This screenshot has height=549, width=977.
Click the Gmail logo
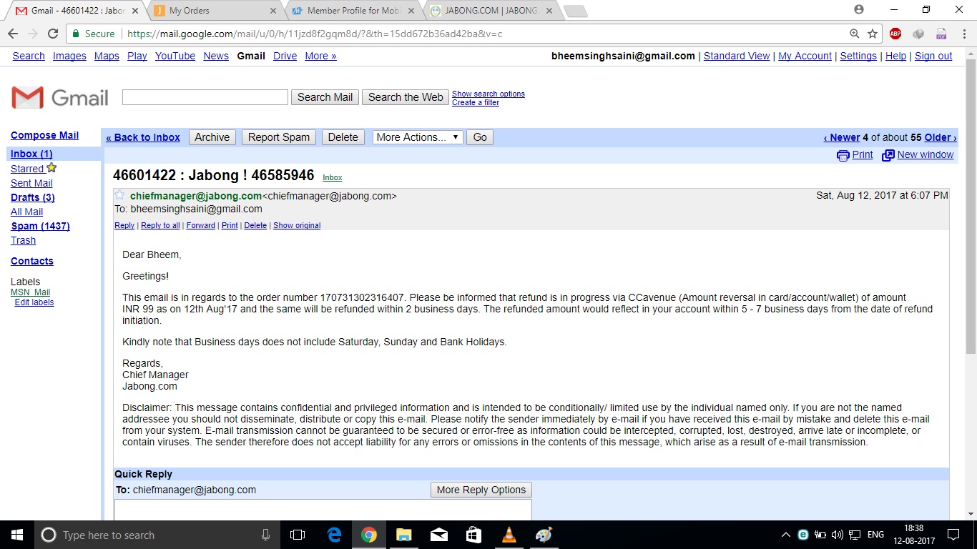pos(60,98)
